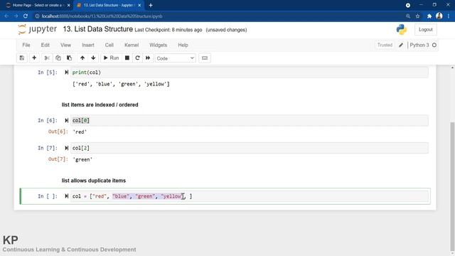Click the pencil edit mode icon
Image resolution: width=455 pixels, height=256 pixels.
click(401, 45)
